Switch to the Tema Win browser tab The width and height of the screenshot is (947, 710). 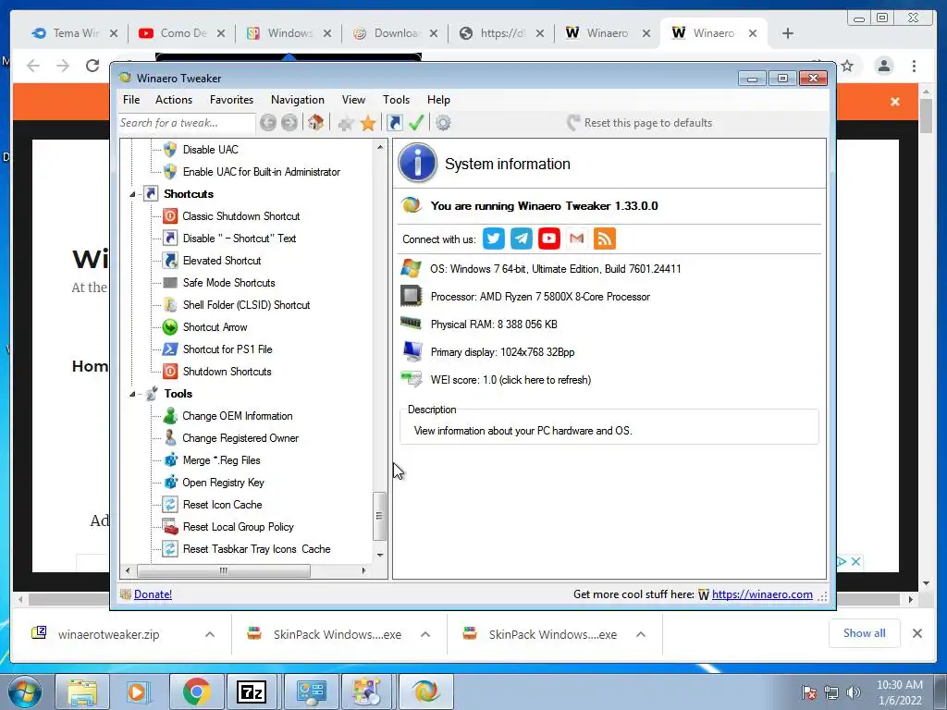tap(74, 33)
